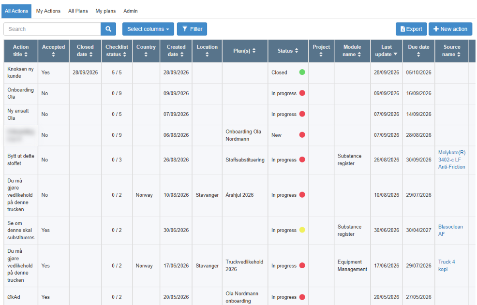477x305 pixels.
Task: Click the search magnifier button
Action: 108,29
